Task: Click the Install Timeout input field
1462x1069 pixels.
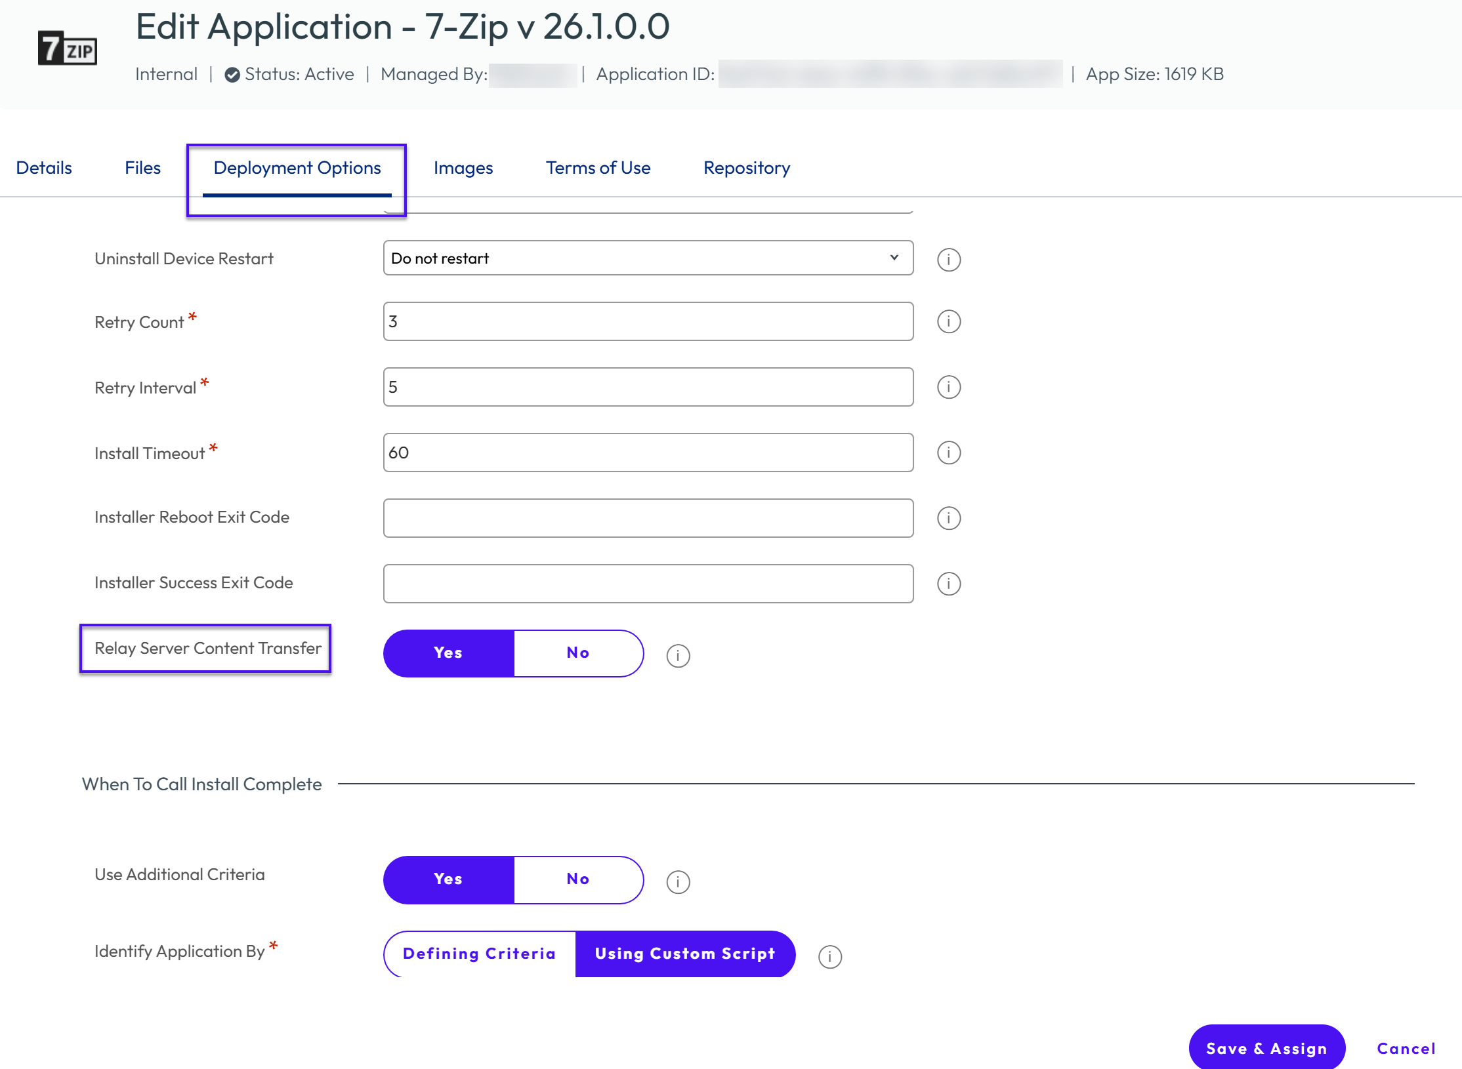Action: tap(648, 453)
